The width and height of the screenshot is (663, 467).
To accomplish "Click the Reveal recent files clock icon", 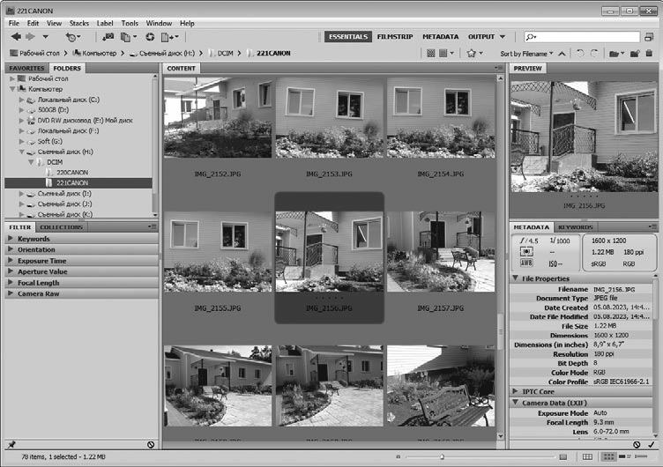I will [x=71, y=37].
